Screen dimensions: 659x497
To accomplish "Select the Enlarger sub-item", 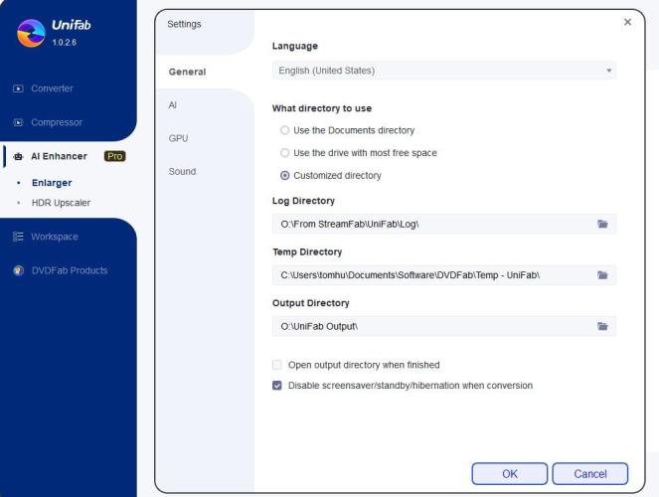I will click(52, 183).
